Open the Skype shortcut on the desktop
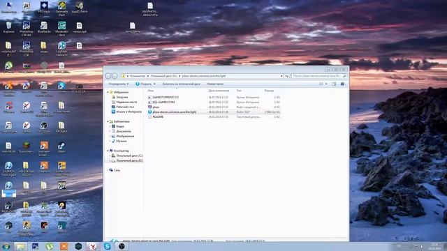Viewport: 447px width, 251px height. click(61, 87)
